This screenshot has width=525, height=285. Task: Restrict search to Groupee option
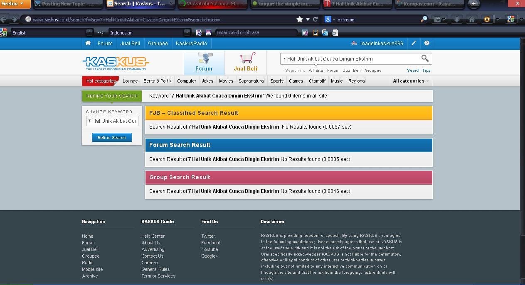click(x=373, y=71)
